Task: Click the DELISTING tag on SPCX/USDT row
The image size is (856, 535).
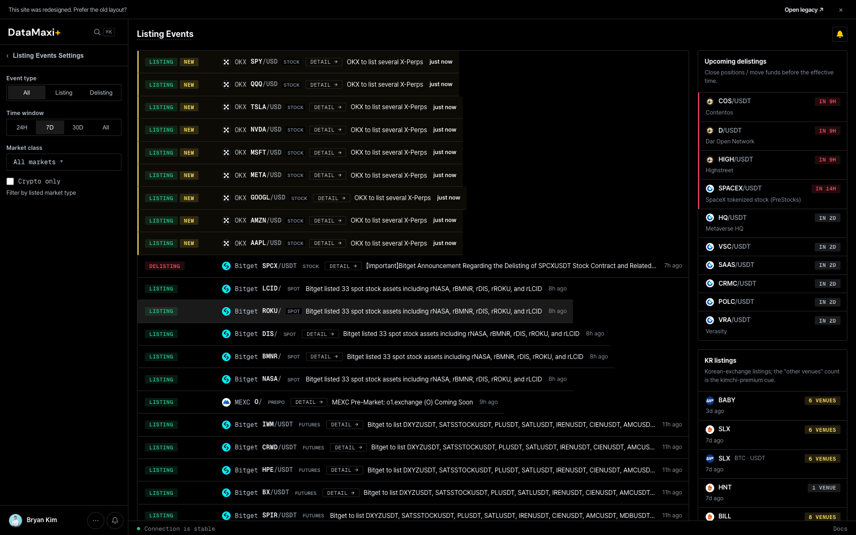Action: pyautogui.click(x=165, y=266)
